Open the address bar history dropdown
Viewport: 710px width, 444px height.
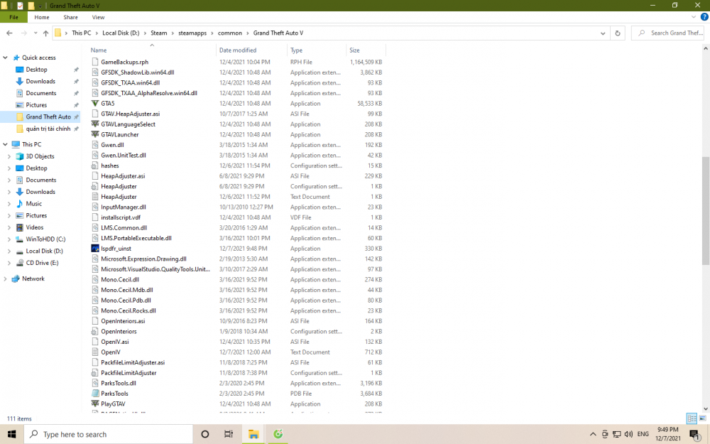(603, 33)
